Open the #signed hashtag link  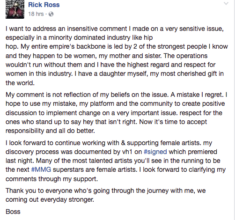tap(155, 152)
